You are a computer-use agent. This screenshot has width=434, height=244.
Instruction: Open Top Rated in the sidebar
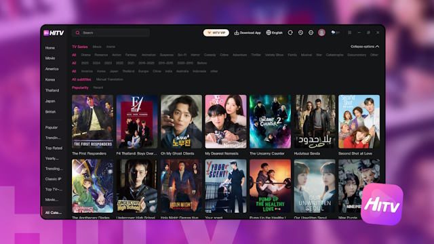(x=54, y=148)
